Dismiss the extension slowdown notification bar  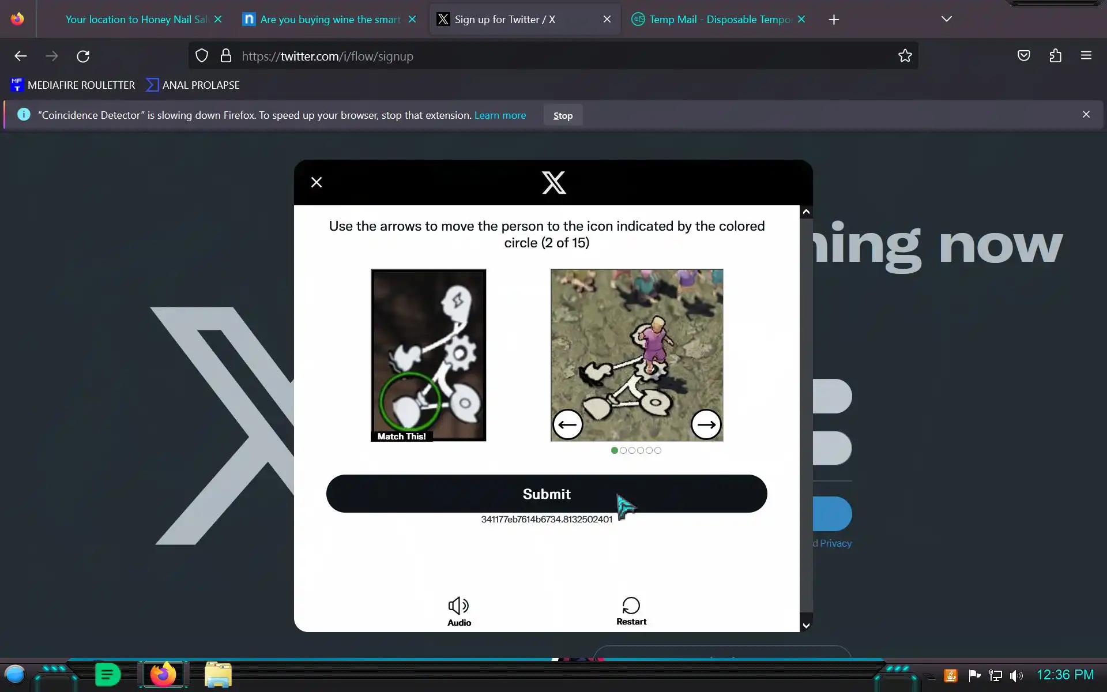pyautogui.click(x=1086, y=114)
